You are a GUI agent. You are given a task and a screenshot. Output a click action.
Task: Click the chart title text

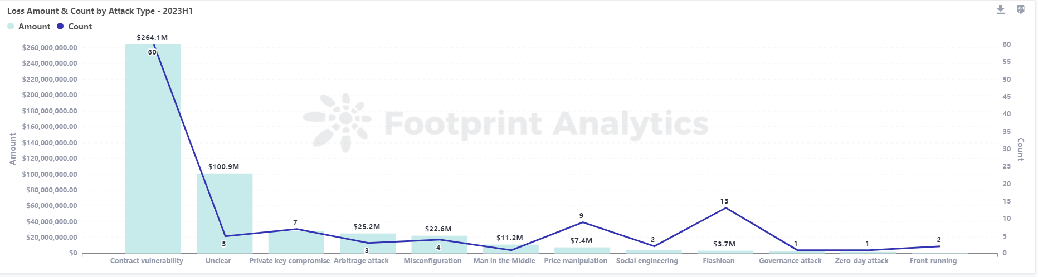100,11
